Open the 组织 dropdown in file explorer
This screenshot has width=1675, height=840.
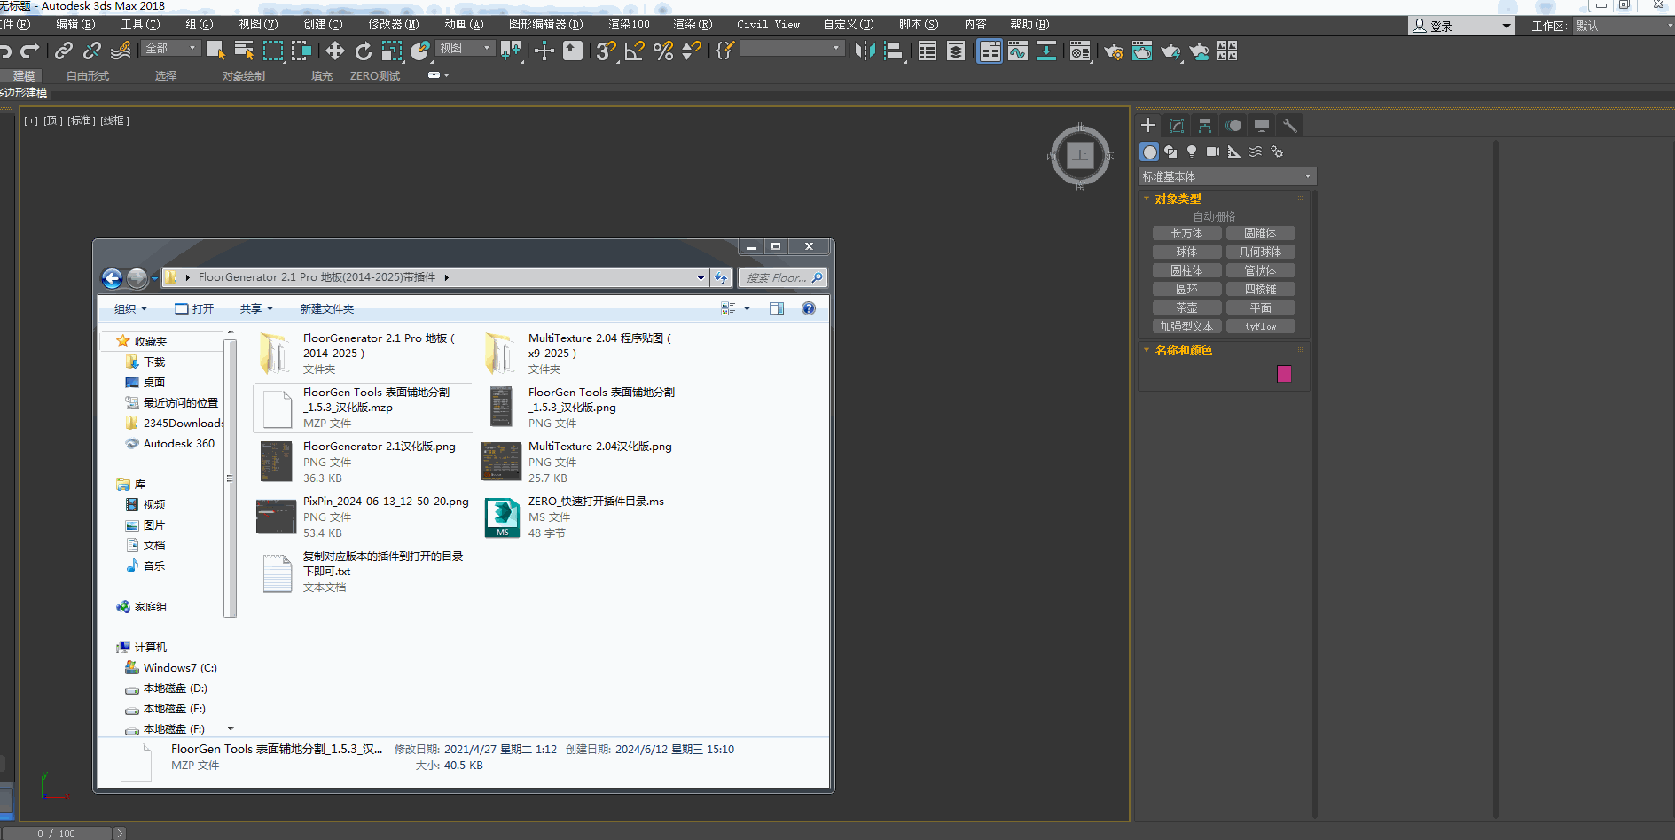pos(130,308)
